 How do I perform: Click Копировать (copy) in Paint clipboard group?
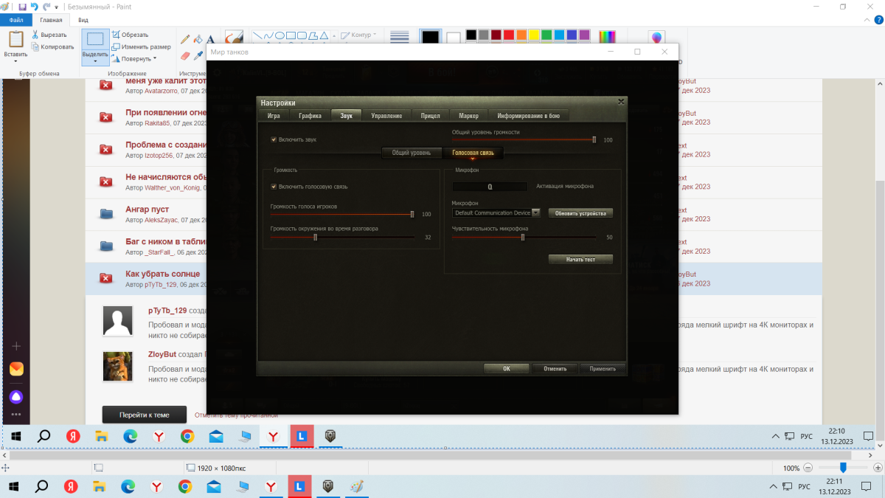[x=53, y=46]
